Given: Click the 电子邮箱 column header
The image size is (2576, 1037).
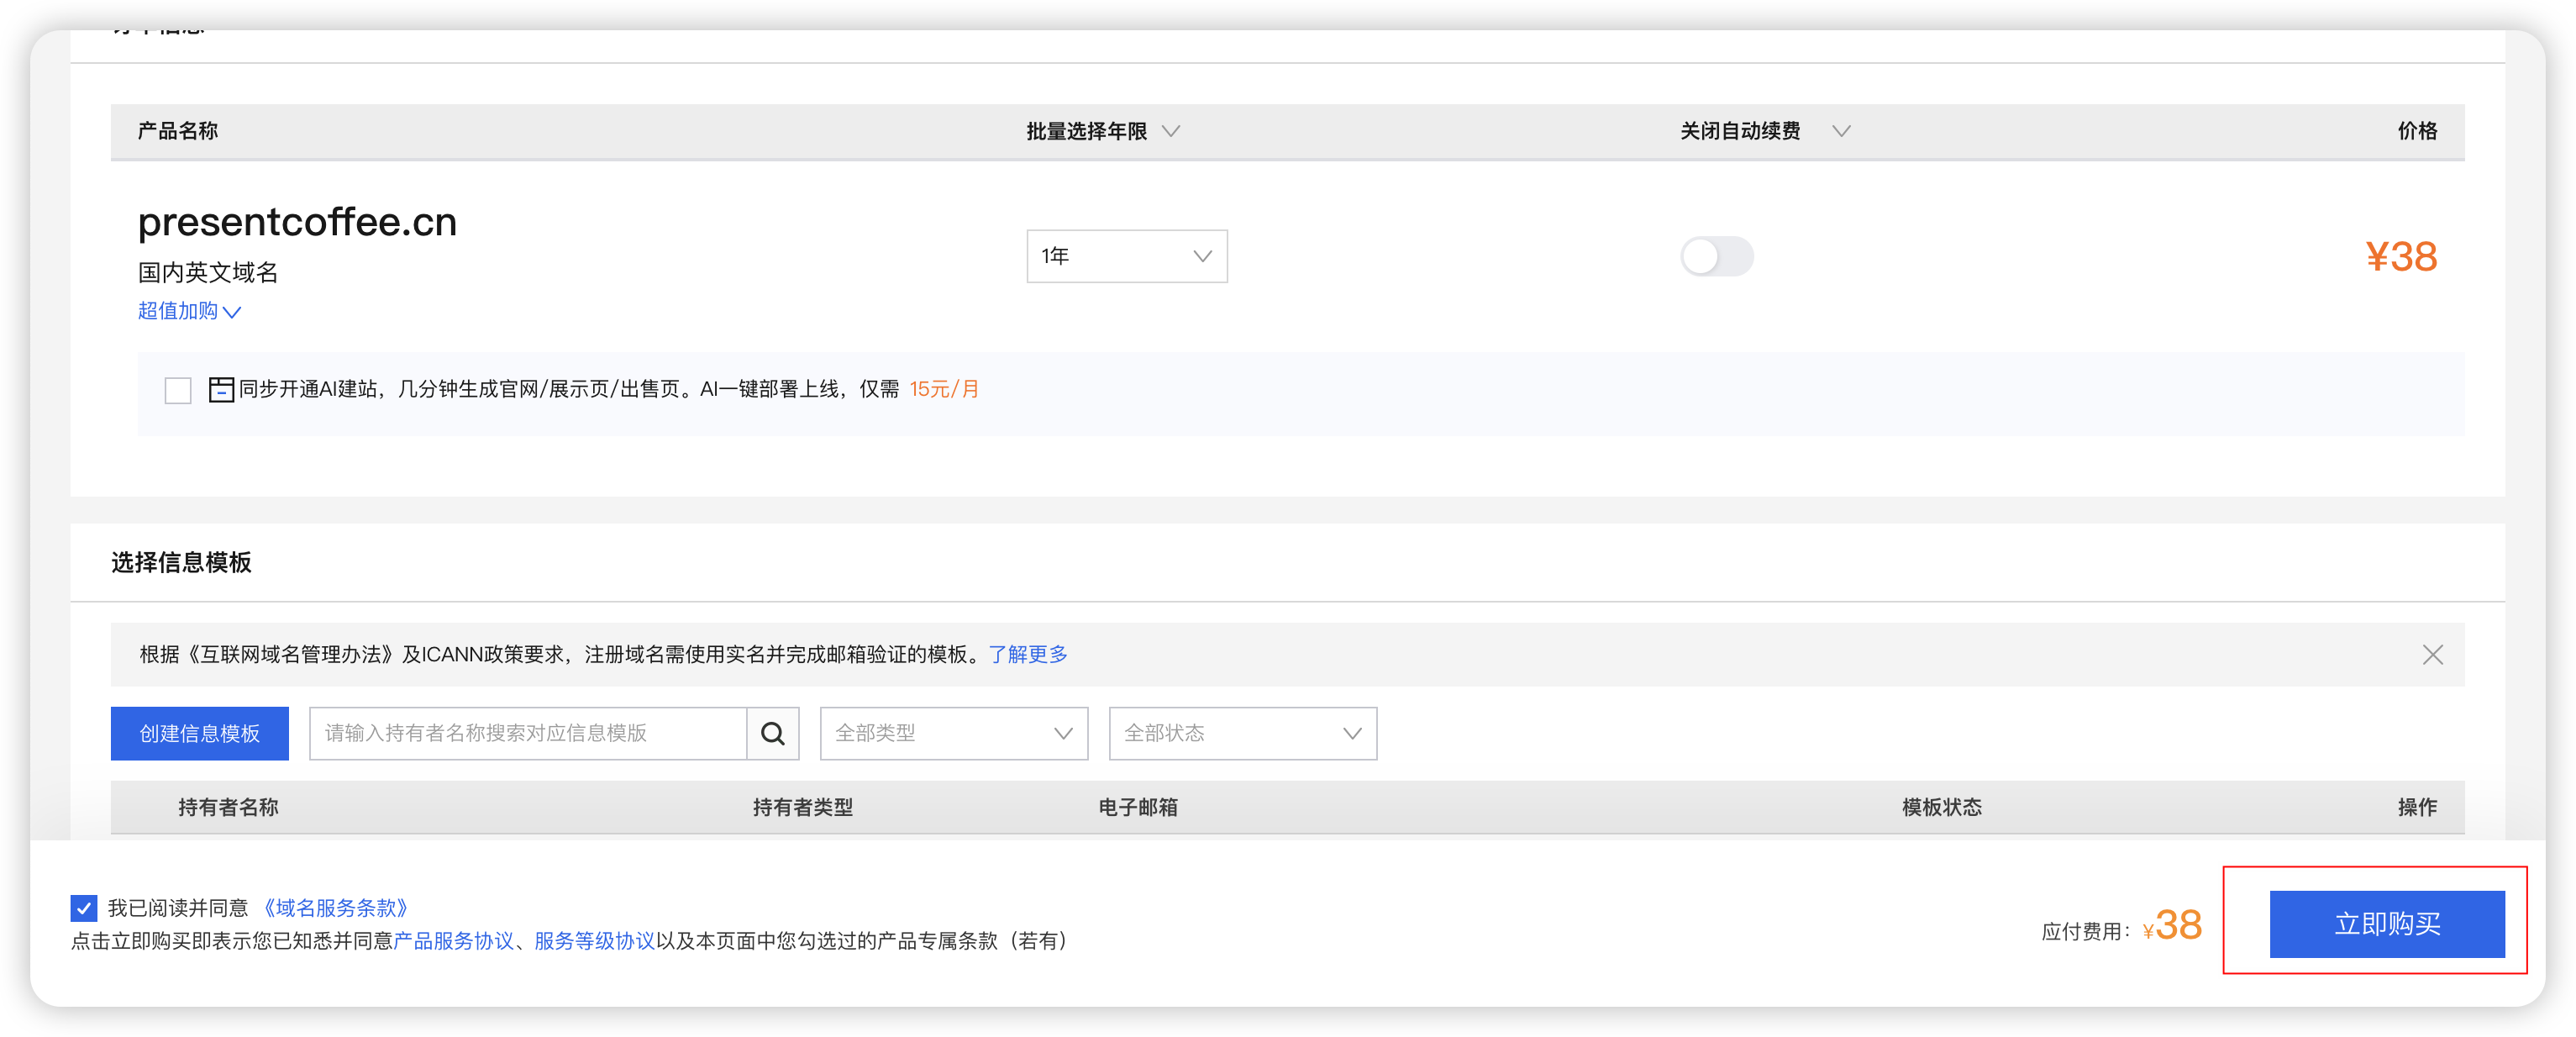Looking at the screenshot, I should [1137, 807].
